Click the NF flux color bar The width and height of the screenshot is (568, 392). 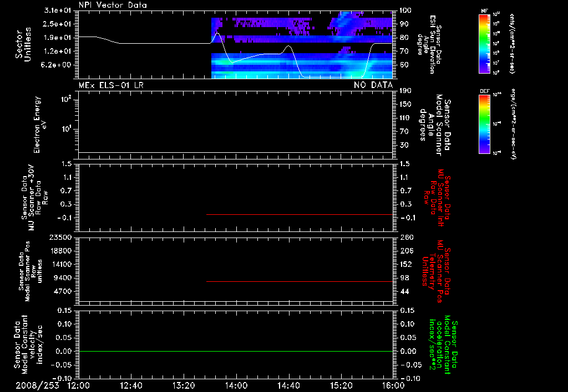pos(484,43)
